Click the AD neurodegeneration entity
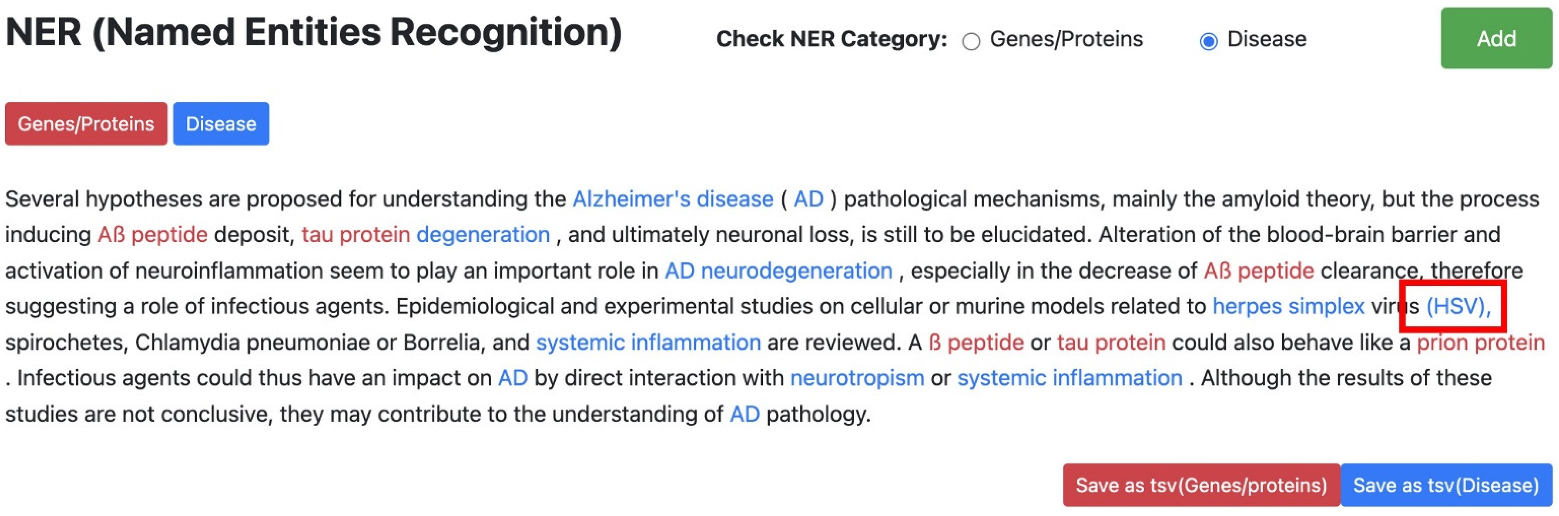Viewport: 1559px width, 516px height. click(778, 270)
